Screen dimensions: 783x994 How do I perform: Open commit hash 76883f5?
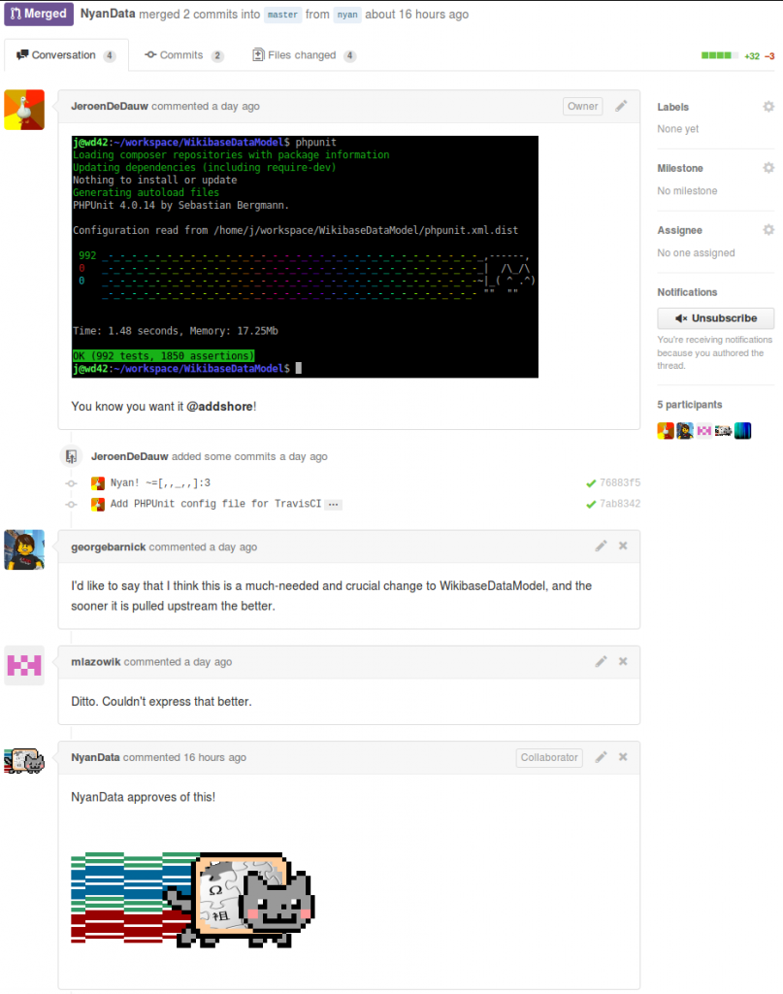(x=620, y=483)
